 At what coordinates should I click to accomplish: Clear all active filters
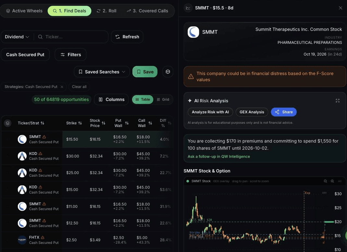coord(79,87)
